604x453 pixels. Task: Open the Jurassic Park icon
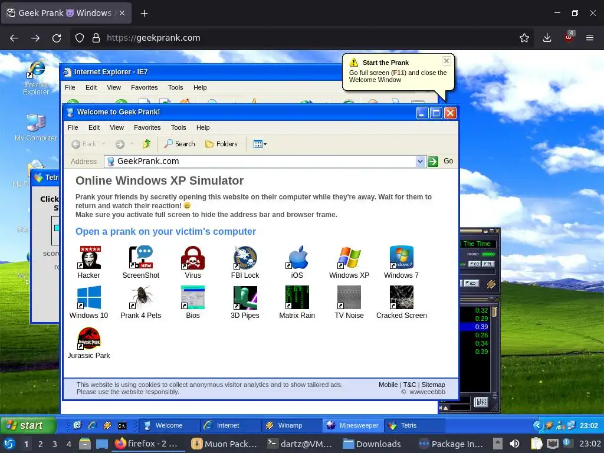[88, 343]
